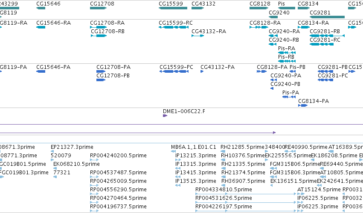Click transcript CG9281-RB
The image size is (363, 213).
coord(327,36)
